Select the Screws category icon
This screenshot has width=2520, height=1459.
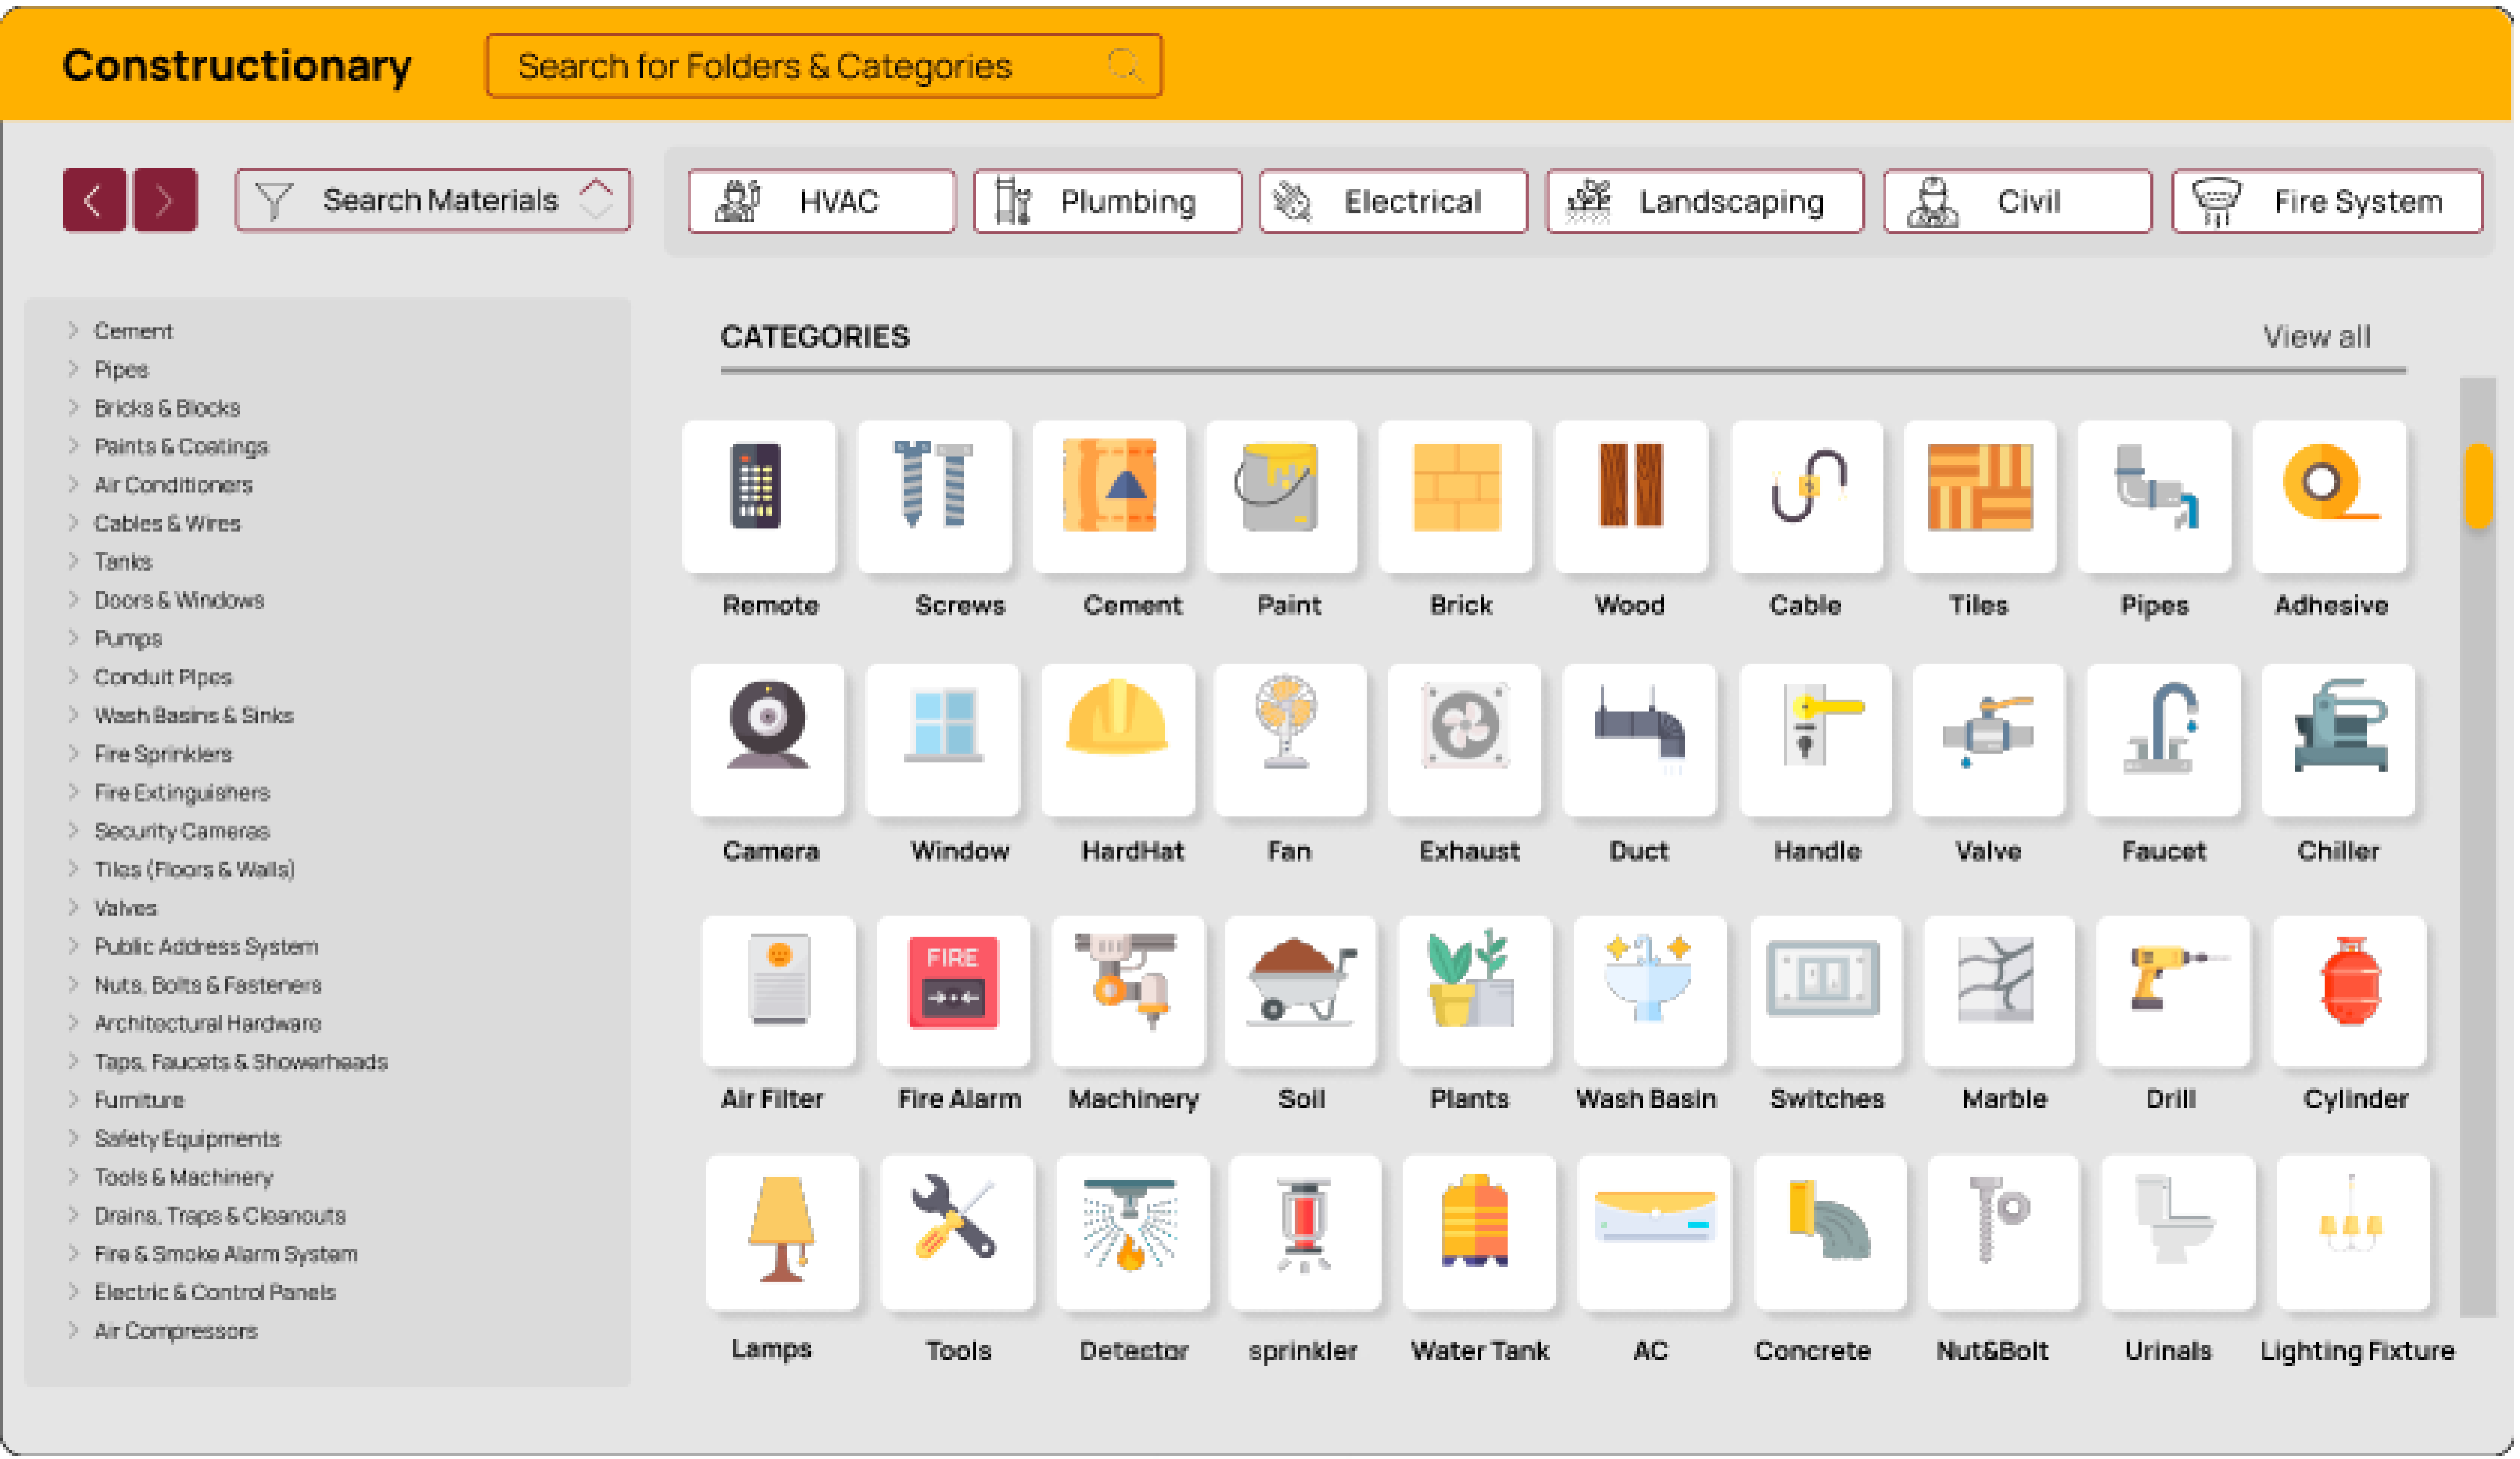pyautogui.click(x=935, y=497)
